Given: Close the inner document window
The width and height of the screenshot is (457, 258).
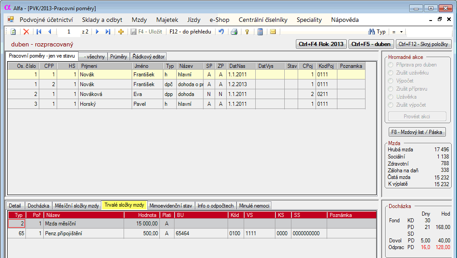Looking at the screenshot, I should (x=449, y=20).
